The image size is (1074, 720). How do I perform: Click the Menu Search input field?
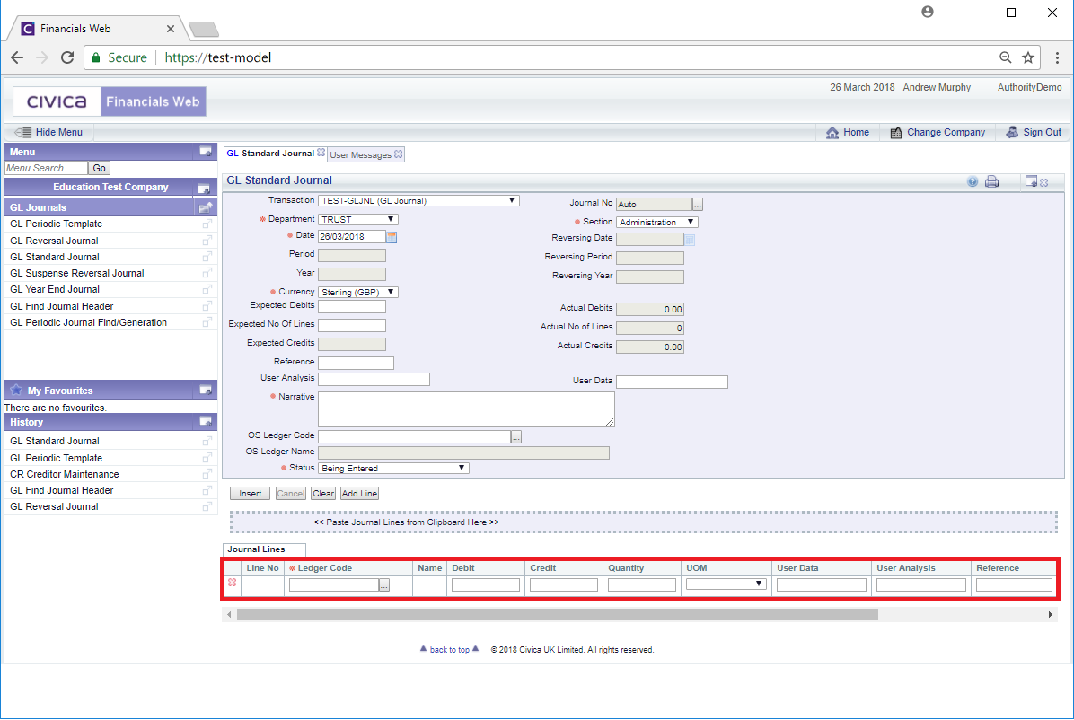[46, 168]
